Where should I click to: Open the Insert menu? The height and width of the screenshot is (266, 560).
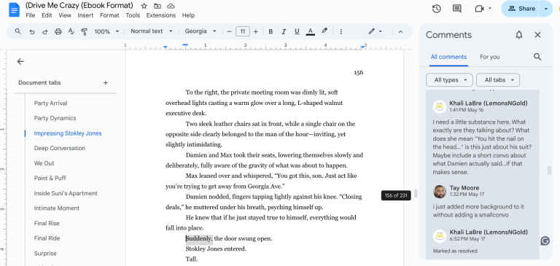(x=85, y=15)
